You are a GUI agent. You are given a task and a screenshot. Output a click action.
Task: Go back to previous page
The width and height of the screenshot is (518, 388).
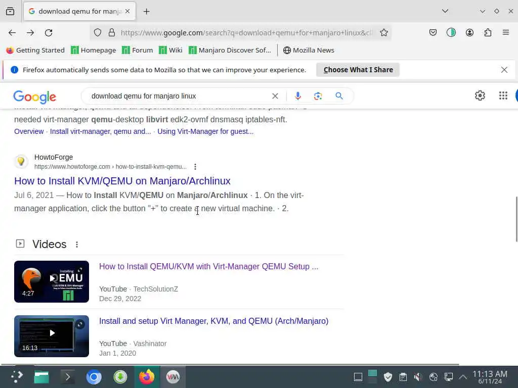[x=12, y=32]
